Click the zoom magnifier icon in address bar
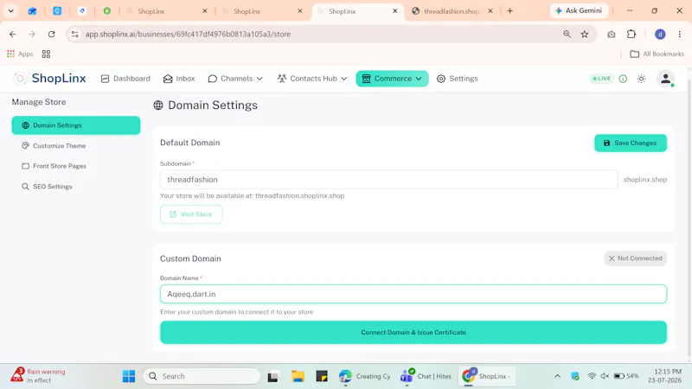Viewport: 692px width, 389px height. (x=567, y=34)
